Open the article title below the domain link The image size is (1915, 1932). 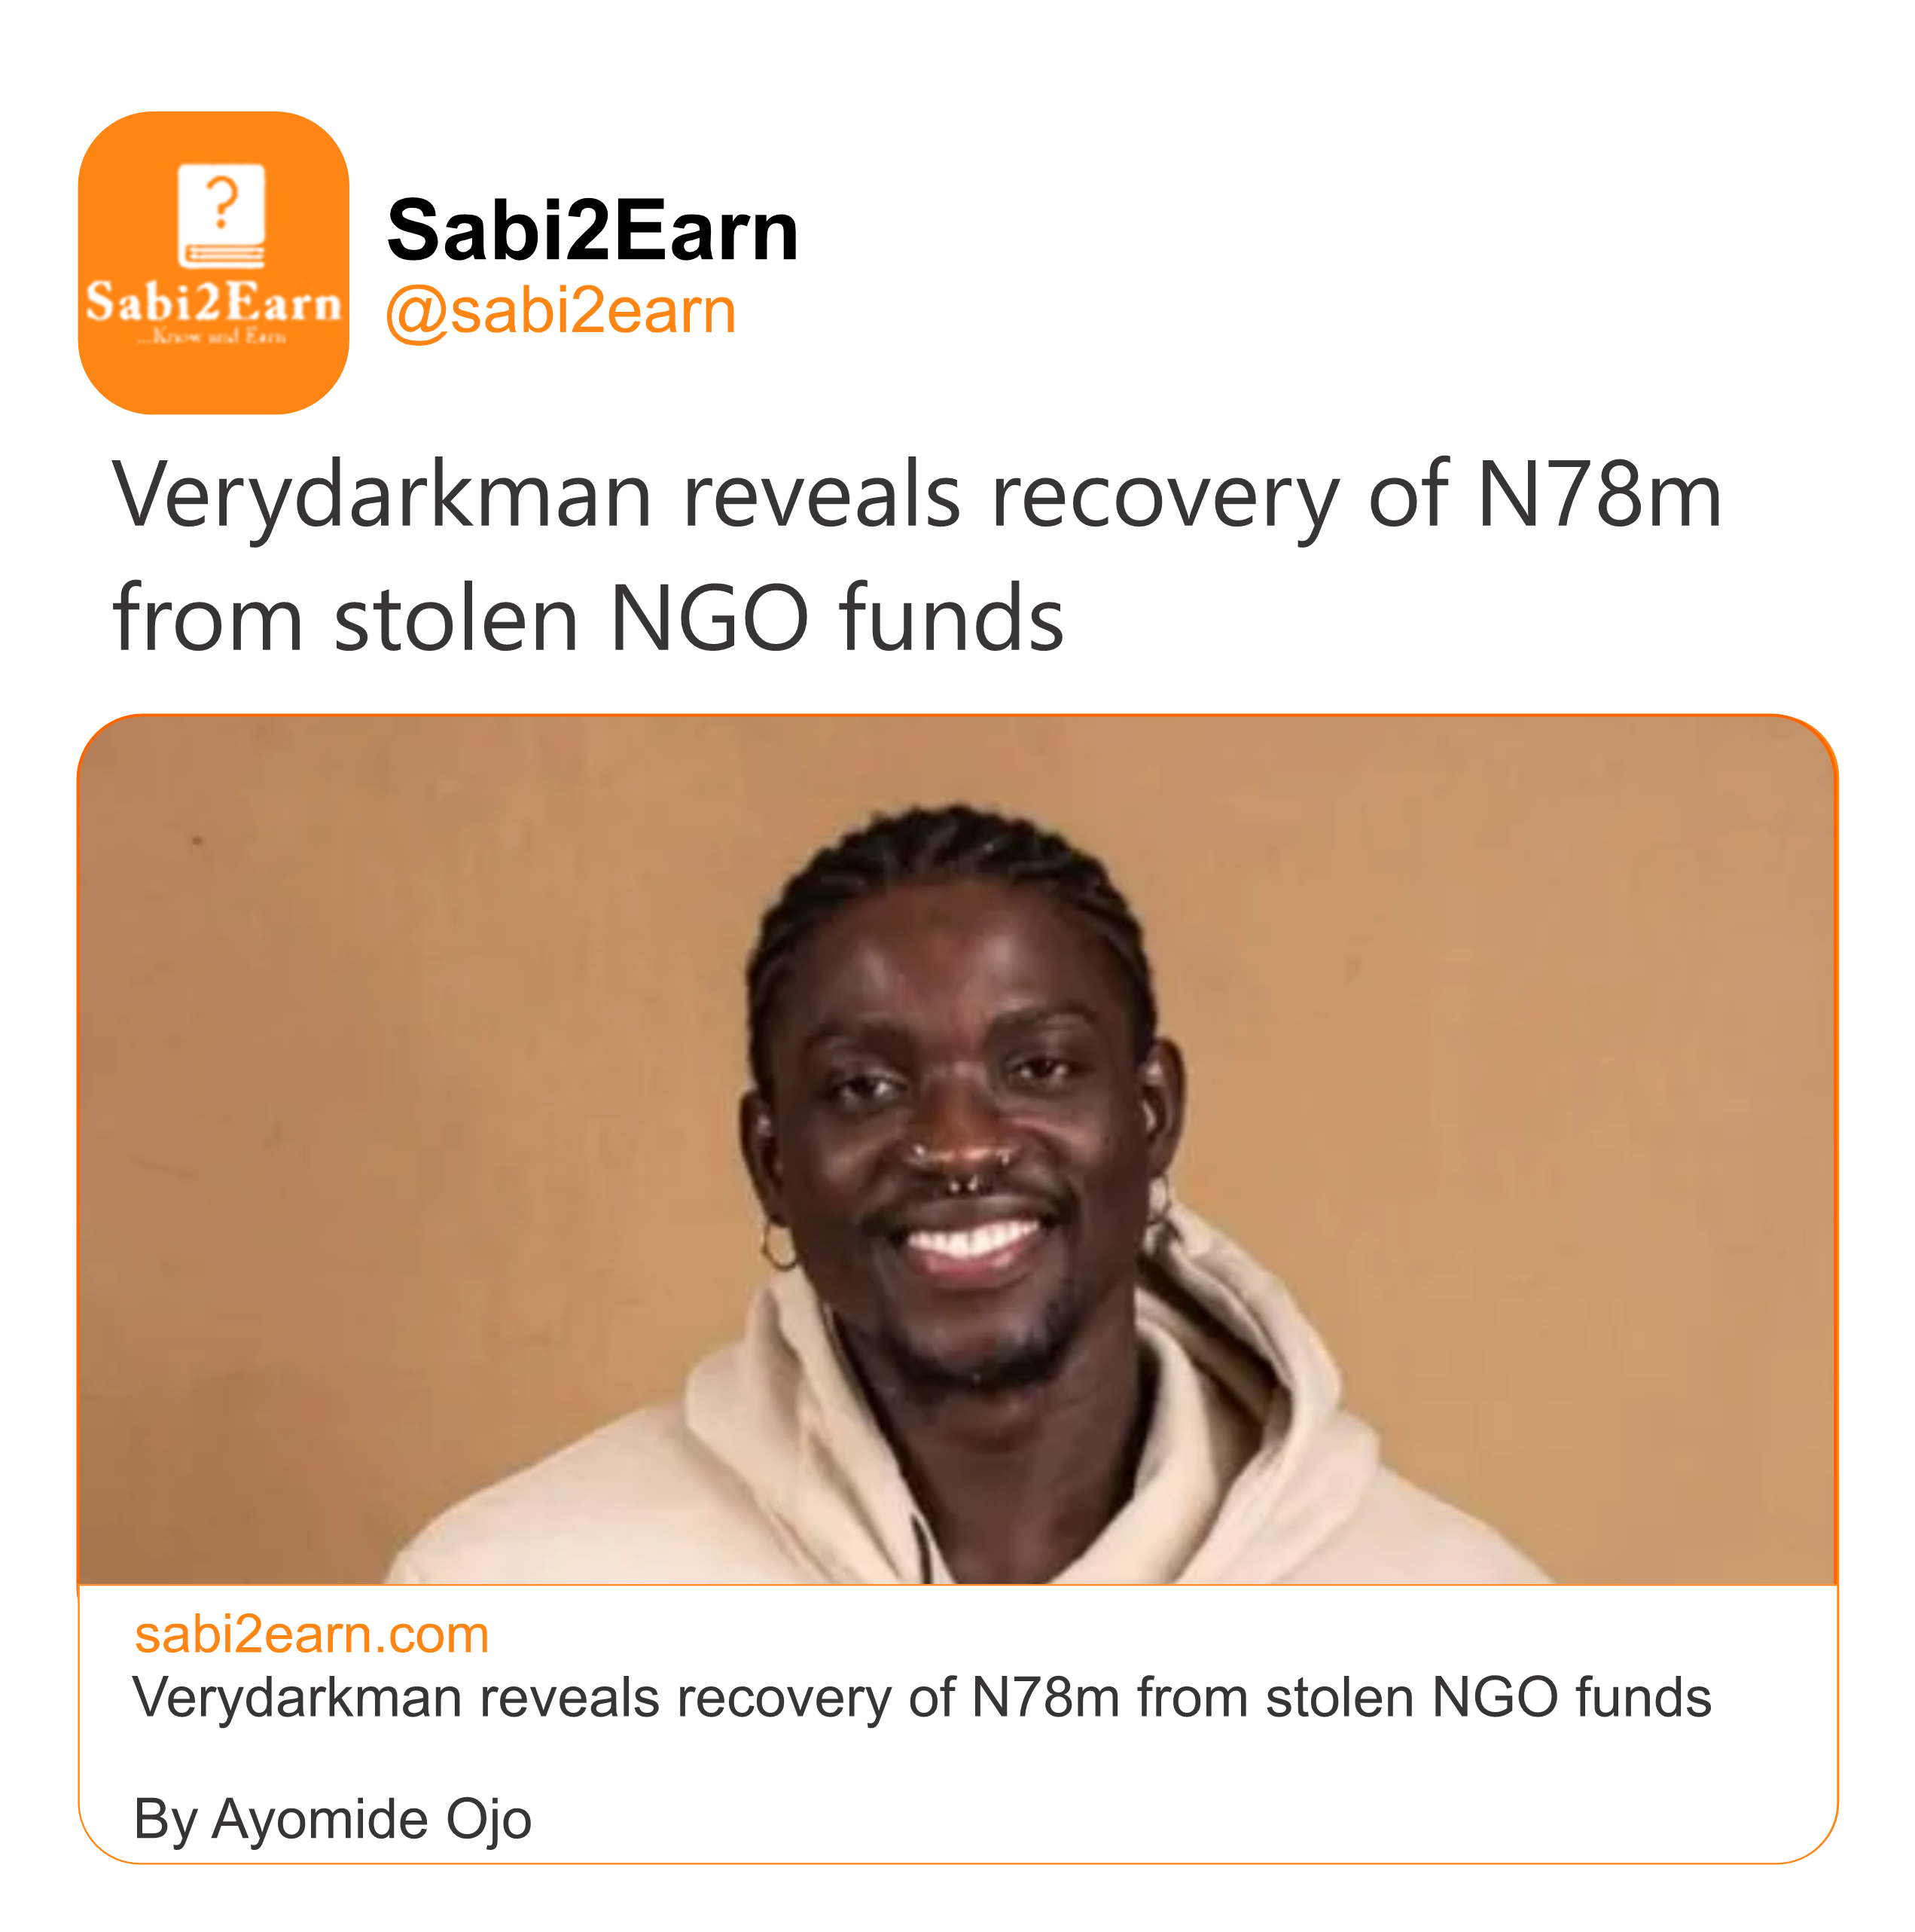[921, 1699]
